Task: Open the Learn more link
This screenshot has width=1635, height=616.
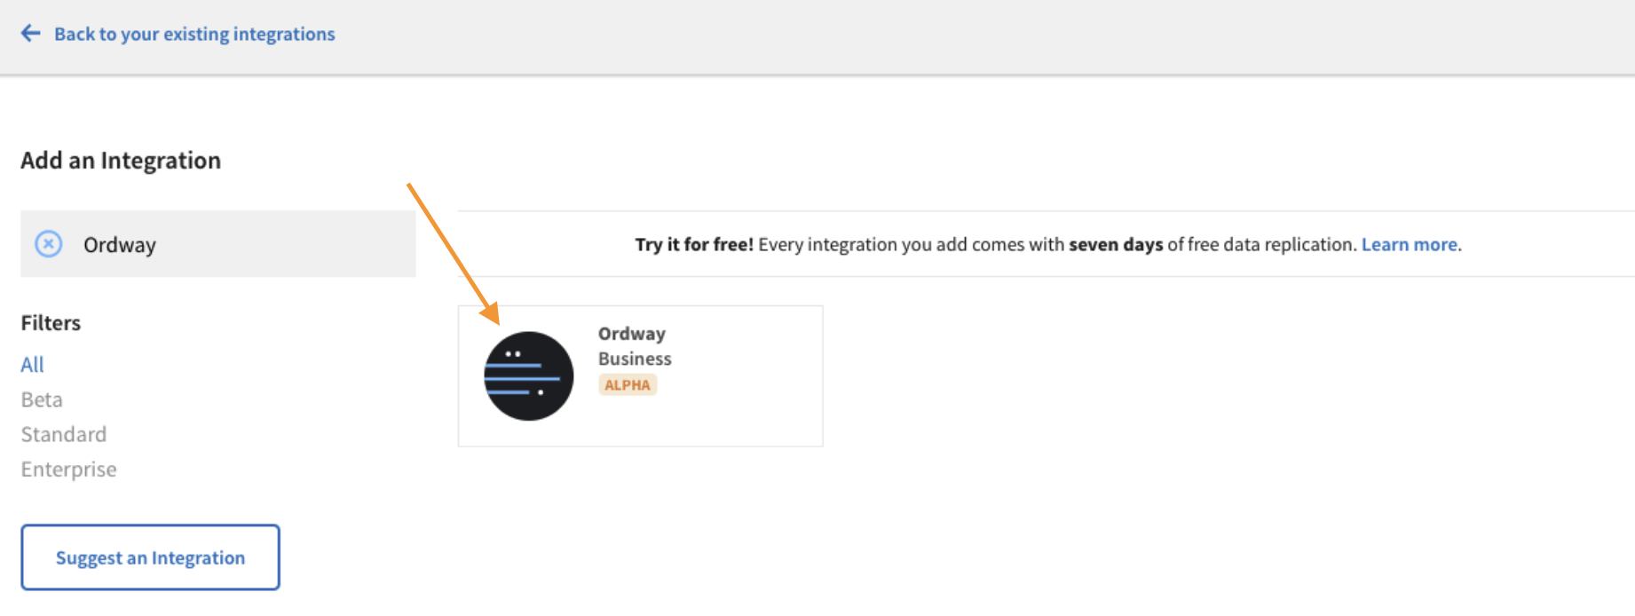Action: (x=1410, y=244)
